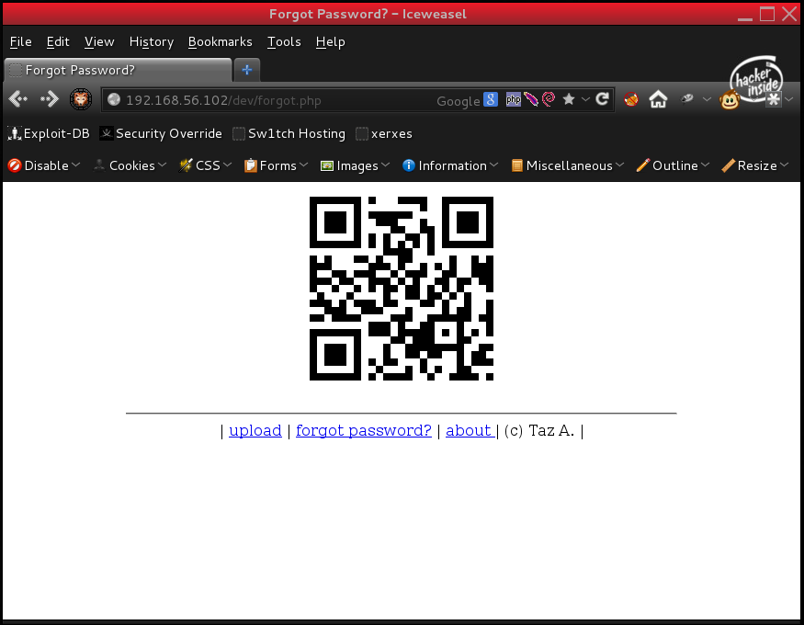This screenshot has width=804, height=625.
Task: Open the xerxes bookmark
Action: (x=384, y=134)
